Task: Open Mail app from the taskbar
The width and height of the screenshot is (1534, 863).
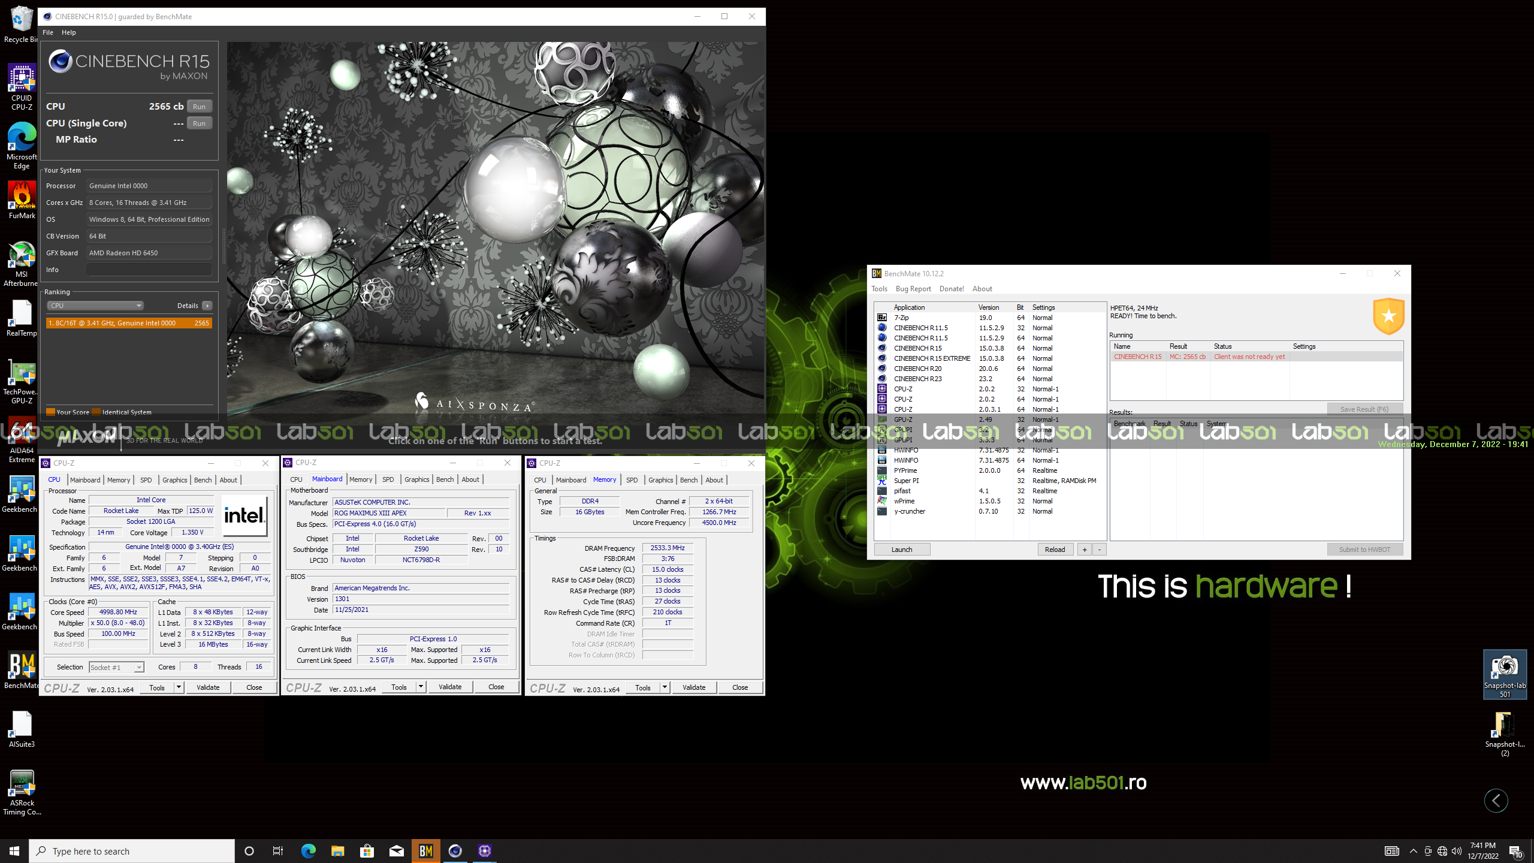Action: click(397, 850)
